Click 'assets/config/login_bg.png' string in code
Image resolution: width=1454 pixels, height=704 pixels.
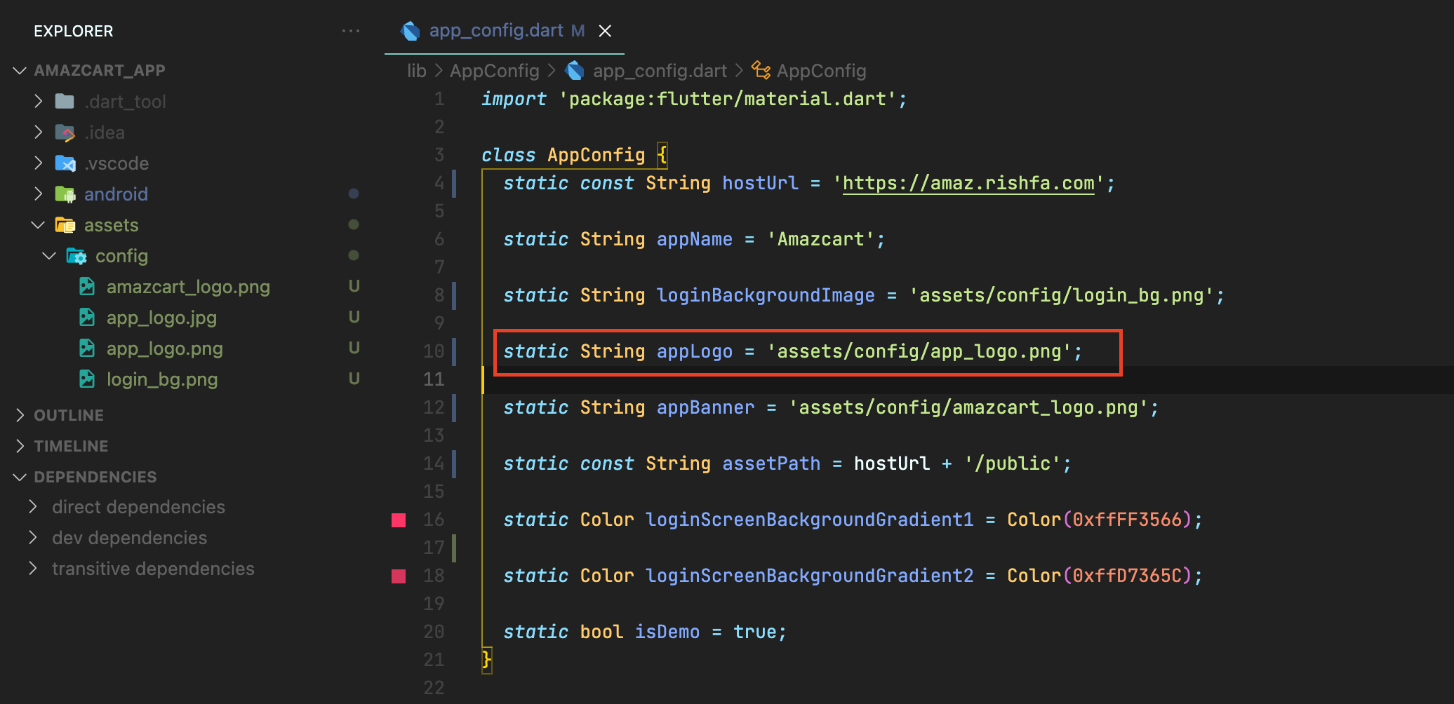coord(1062,295)
